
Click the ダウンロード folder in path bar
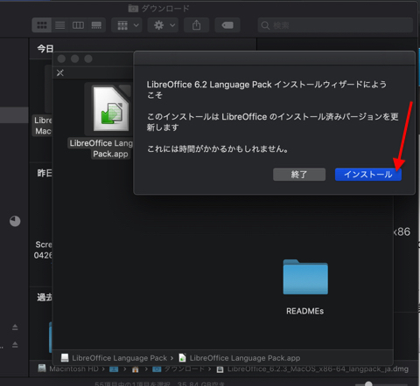point(178,369)
